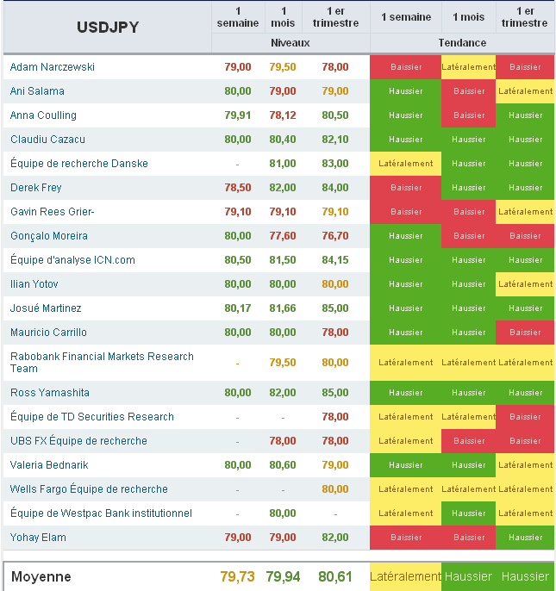Click Gonçalo Moreira's monthly Baissier trend cell

coord(468,236)
